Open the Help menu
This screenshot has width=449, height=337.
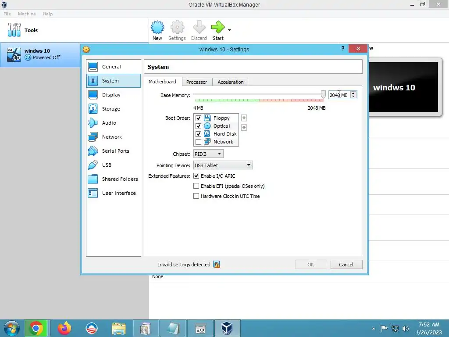[x=48, y=14]
